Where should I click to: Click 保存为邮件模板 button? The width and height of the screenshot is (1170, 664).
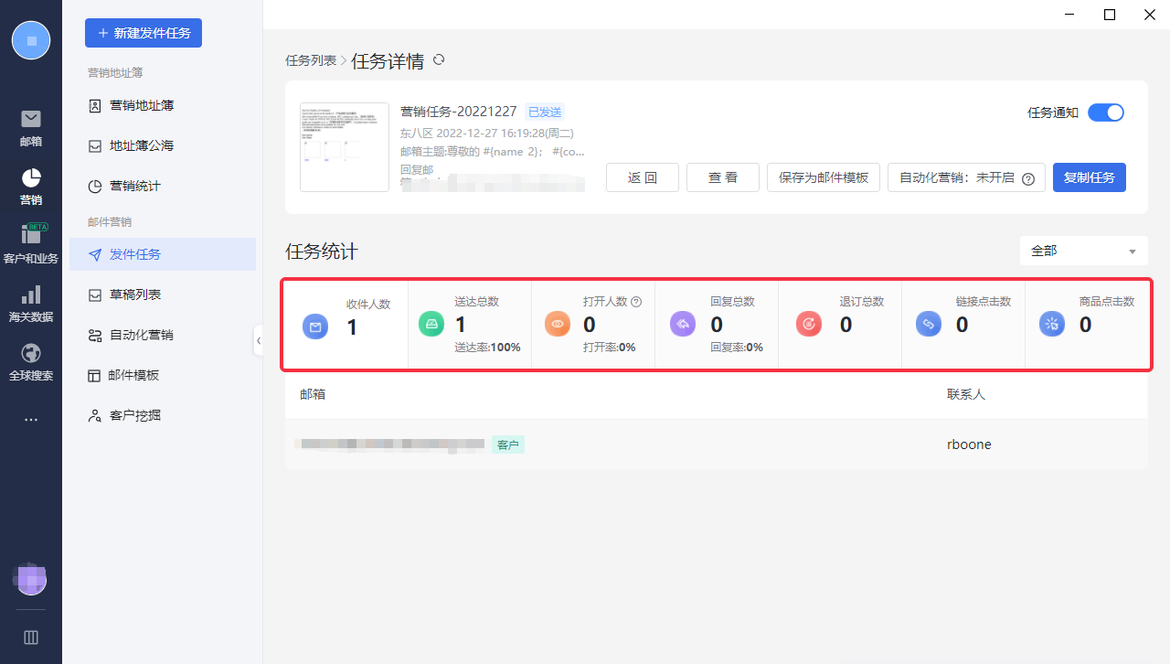click(x=823, y=177)
